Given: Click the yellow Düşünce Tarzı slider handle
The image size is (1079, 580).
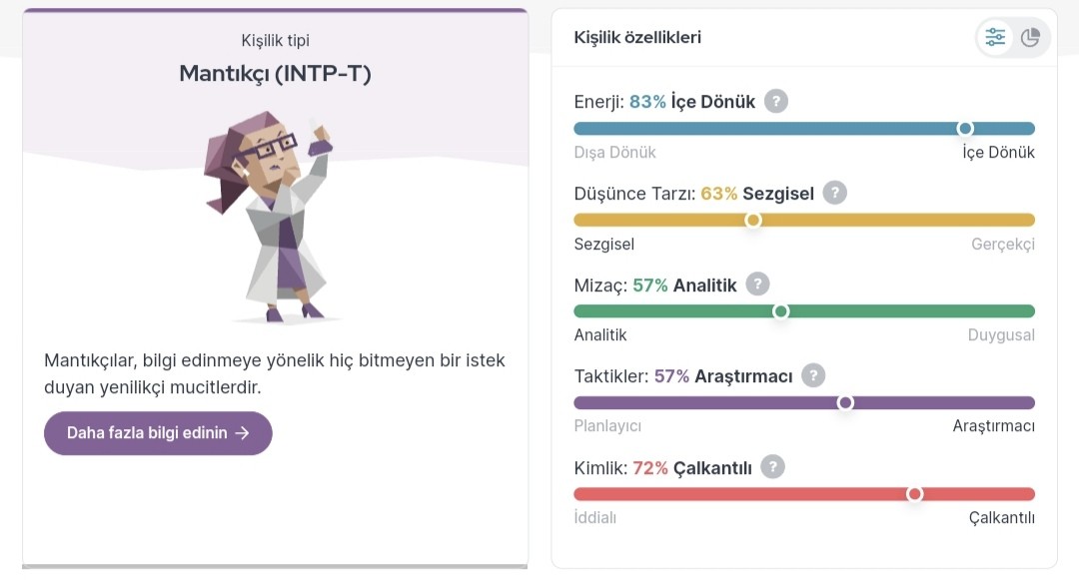Looking at the screenshot, I should point(753,220).
